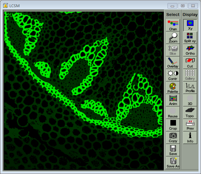This screenshot has width=201, height=174.
Task: Open the Save As dialog
Action: 173,162
